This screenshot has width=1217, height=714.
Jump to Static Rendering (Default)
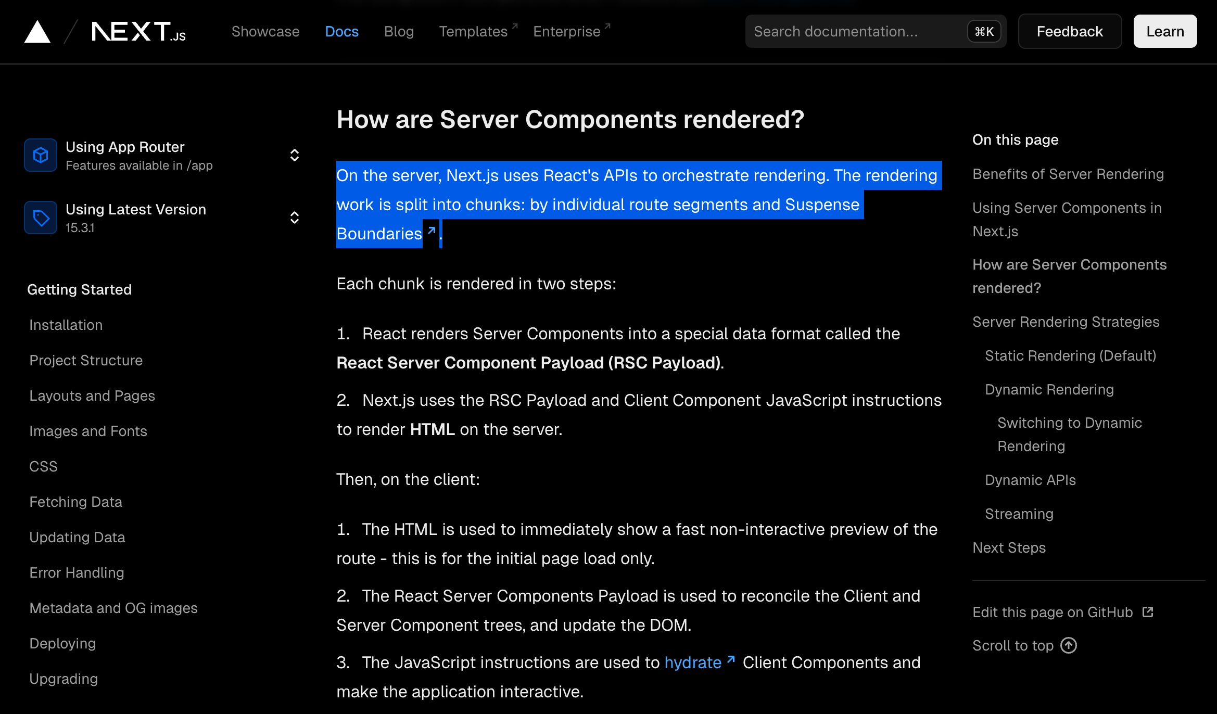coord(1071,355)
